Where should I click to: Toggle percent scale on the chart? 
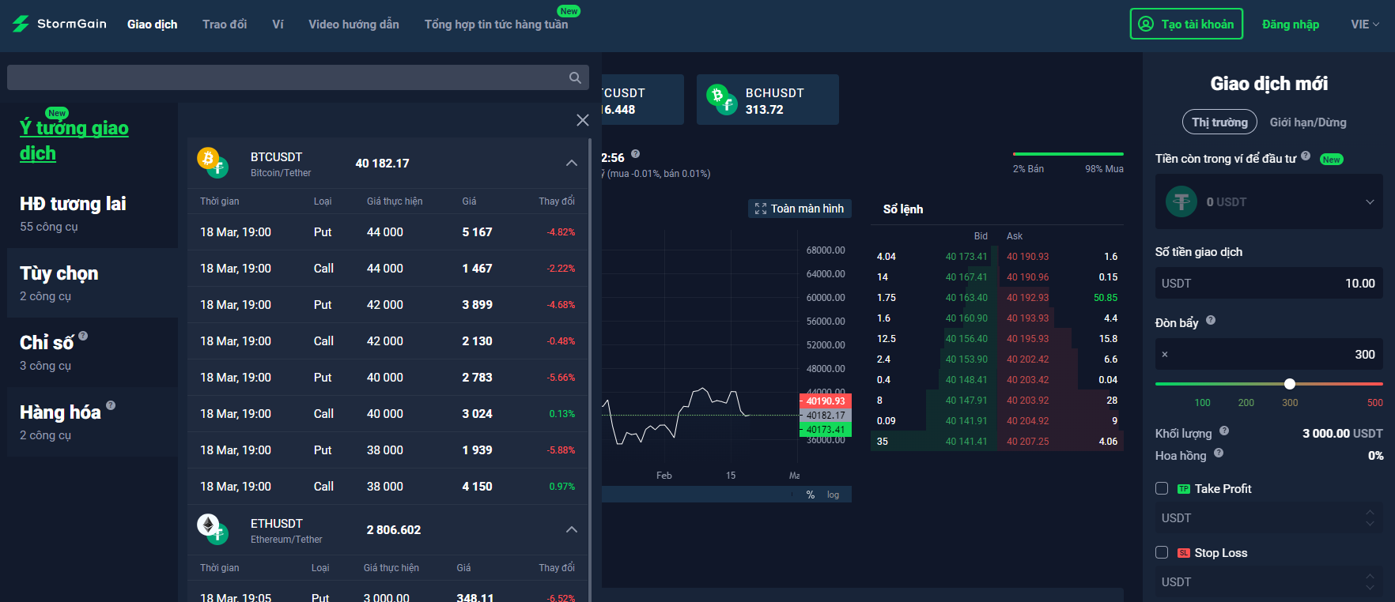coord(811,495)
